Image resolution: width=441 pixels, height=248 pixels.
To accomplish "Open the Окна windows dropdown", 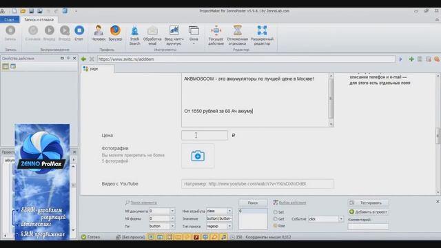I will (194, 35).
